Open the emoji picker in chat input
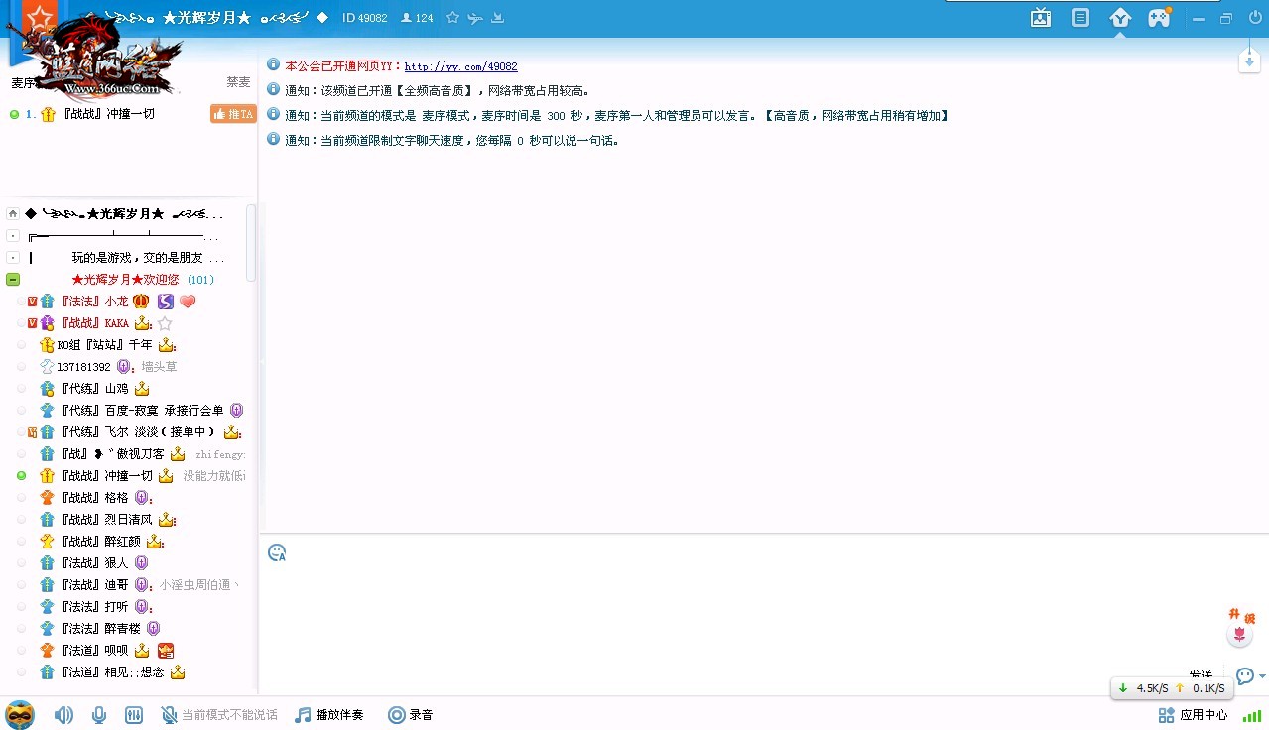 (x=278, y=552)
